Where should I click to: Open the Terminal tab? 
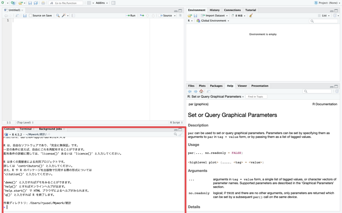coord(25,129)
